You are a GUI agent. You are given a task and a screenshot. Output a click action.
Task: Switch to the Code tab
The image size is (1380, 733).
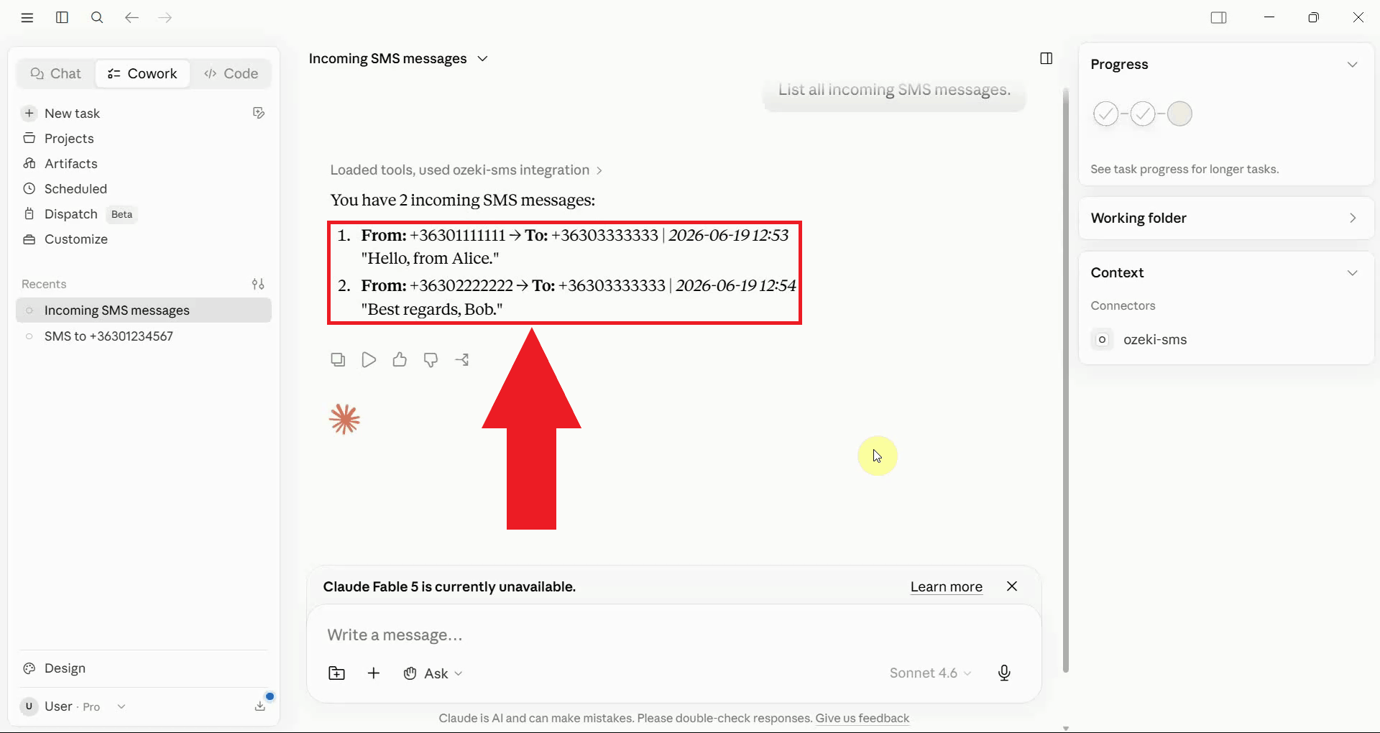click(x=231, y=73)
